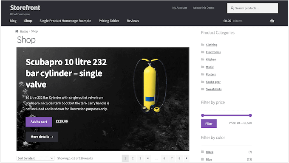Click the yellow scuba cylinder image
The image size is (289, 163).
(150, 86)
